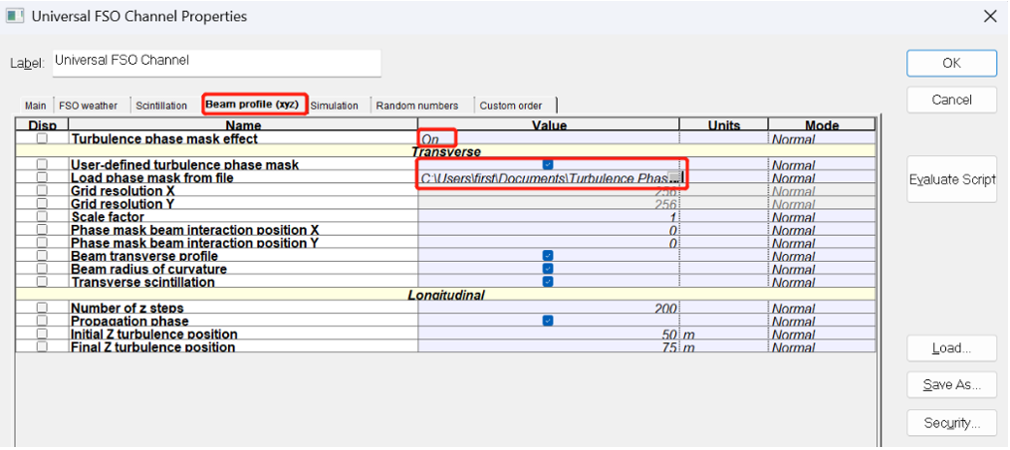Image resolution: width=1010 pixels, height=450 pixels.
Task: Open Mode dropdown for Scale factor row
Action: coord(821,217)
